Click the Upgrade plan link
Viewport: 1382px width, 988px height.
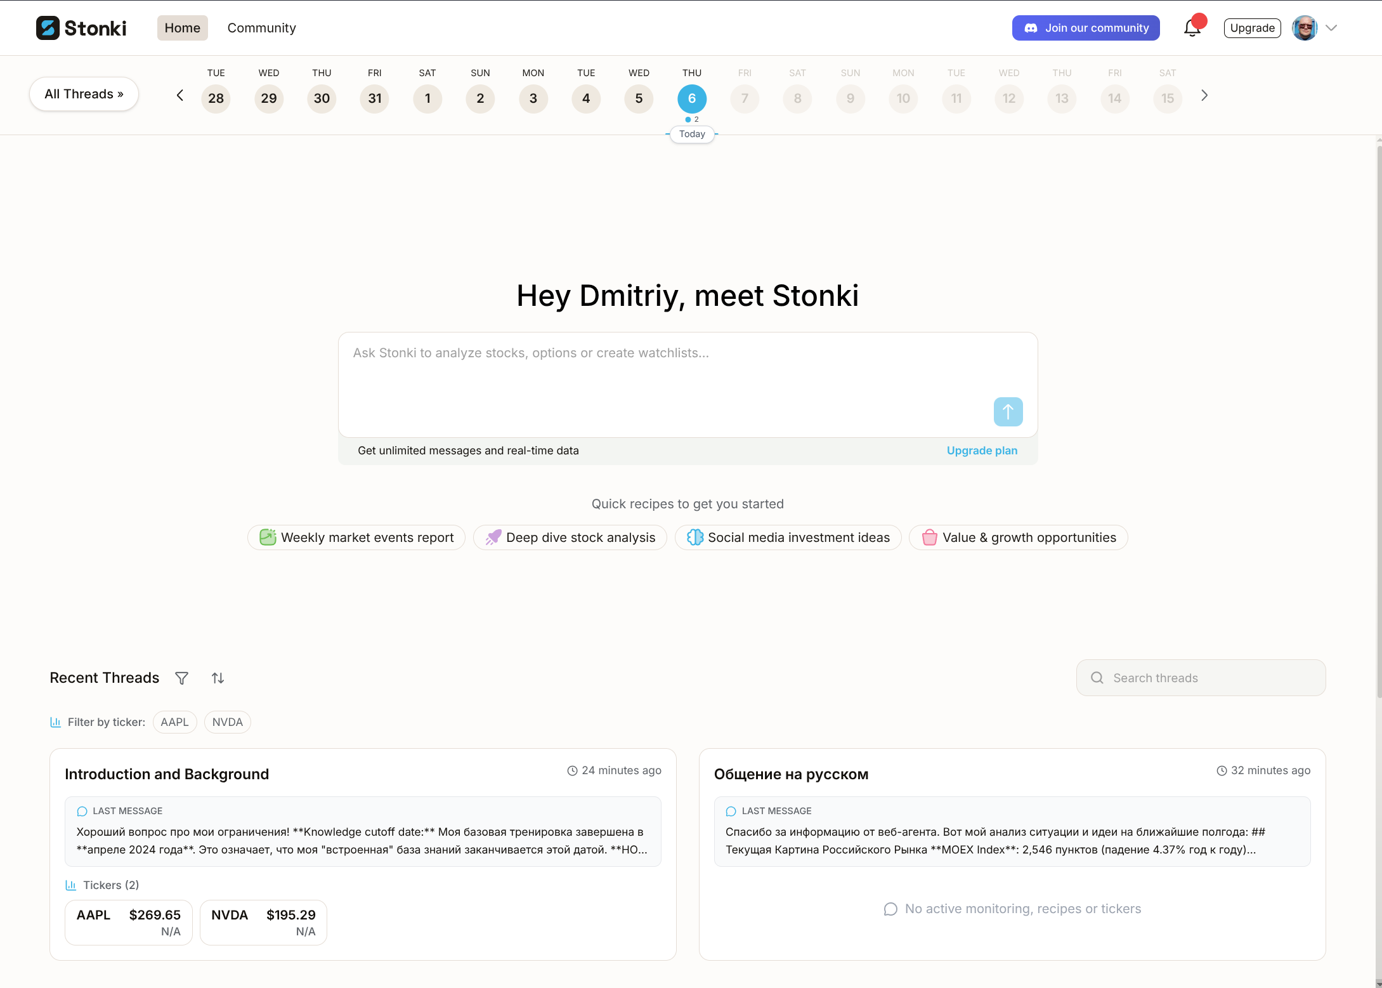click(982, 451)
